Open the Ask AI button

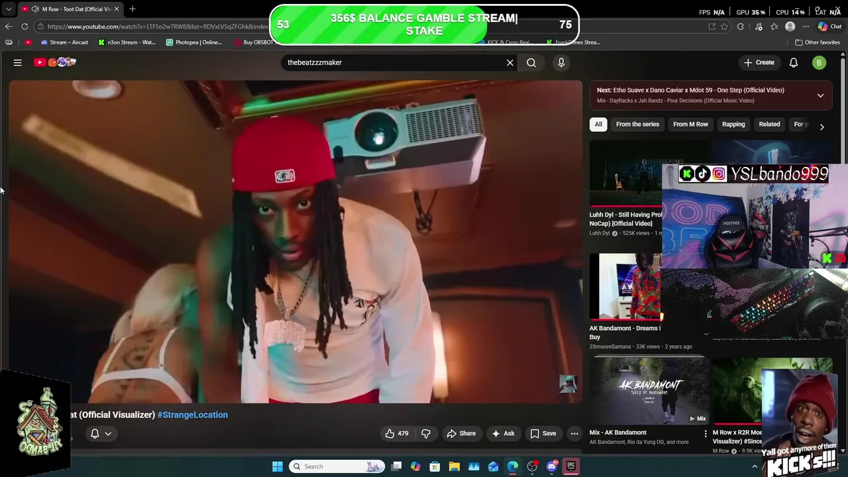tap(503, 433)
